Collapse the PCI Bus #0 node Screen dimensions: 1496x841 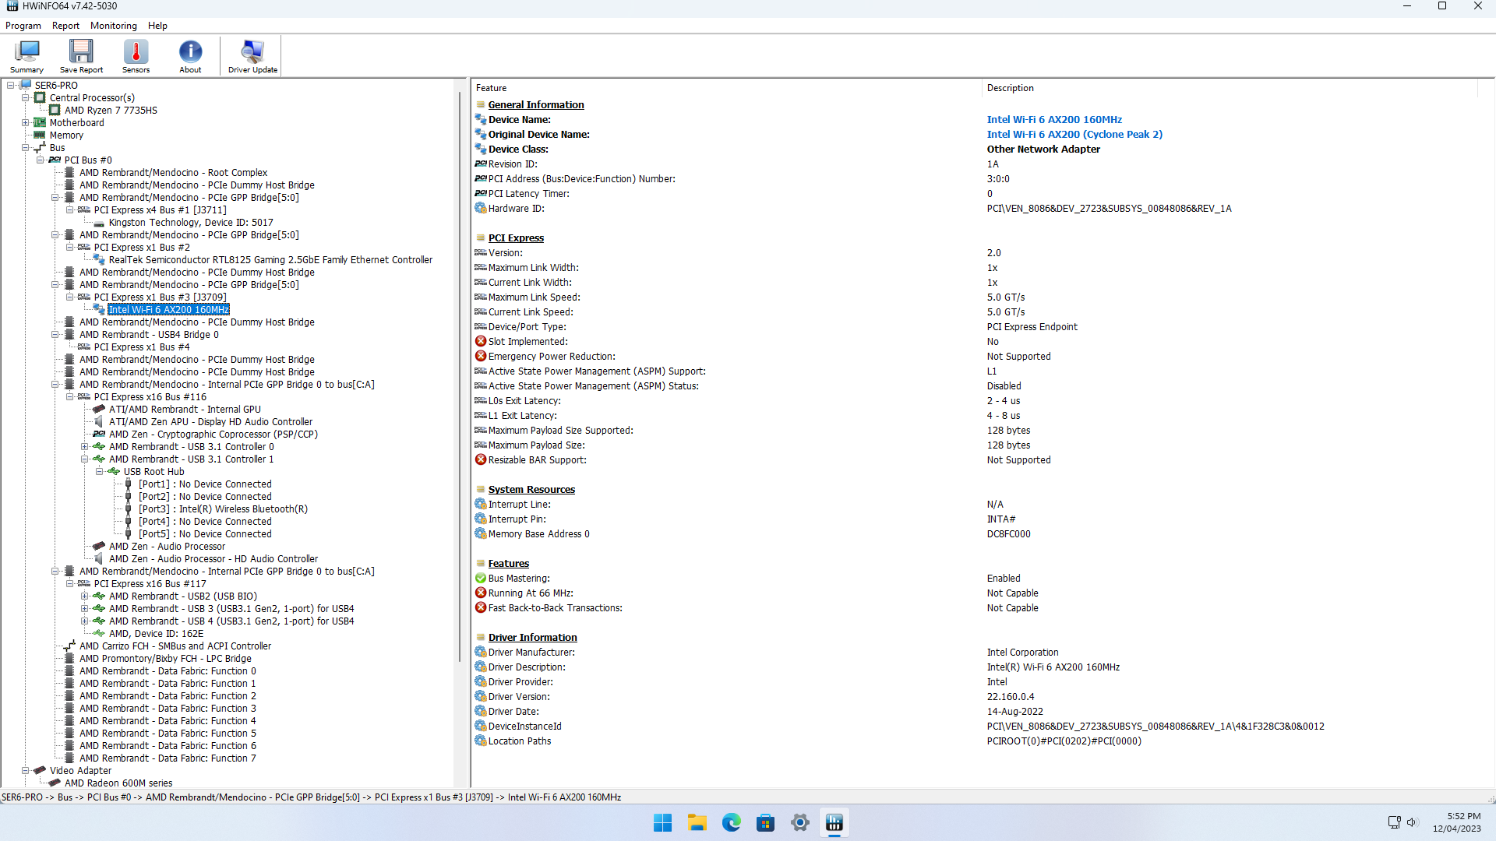tap(41, 160)
